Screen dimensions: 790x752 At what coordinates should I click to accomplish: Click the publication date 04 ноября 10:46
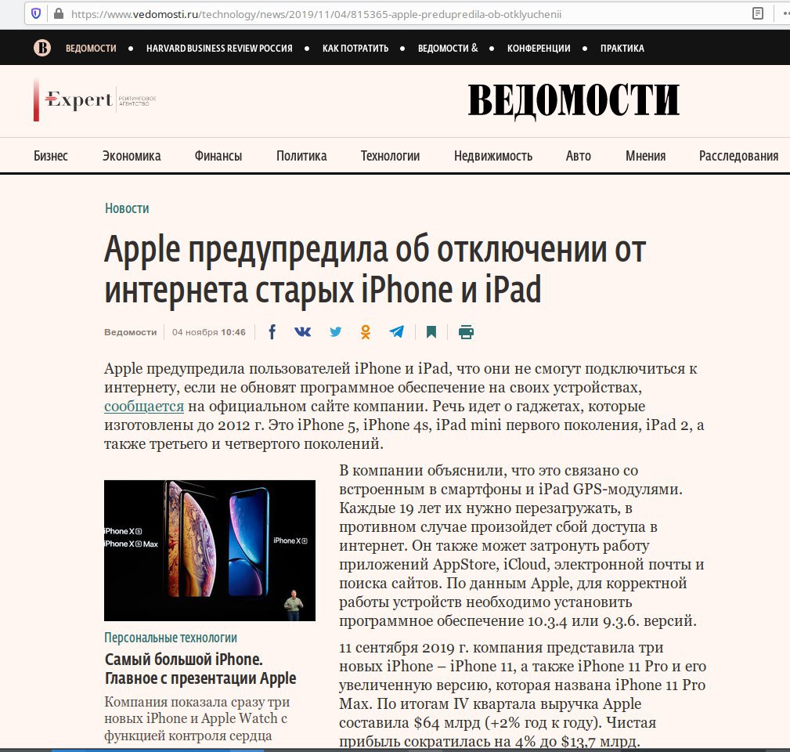coord(209,332)
